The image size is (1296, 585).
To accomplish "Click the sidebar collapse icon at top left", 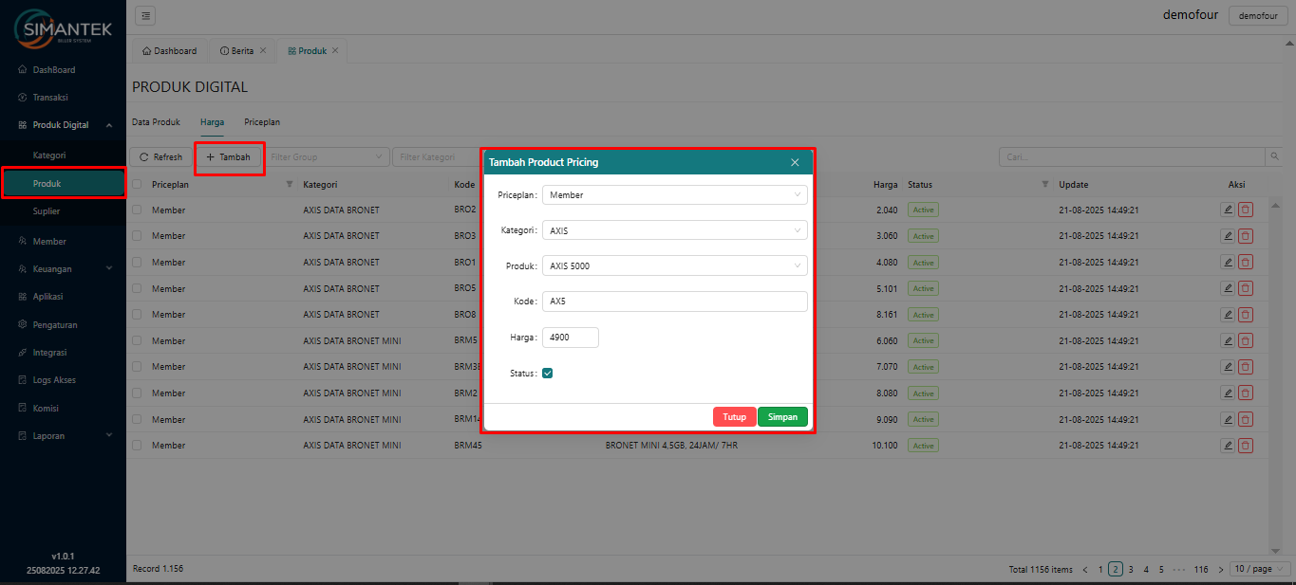I will 144,15.
